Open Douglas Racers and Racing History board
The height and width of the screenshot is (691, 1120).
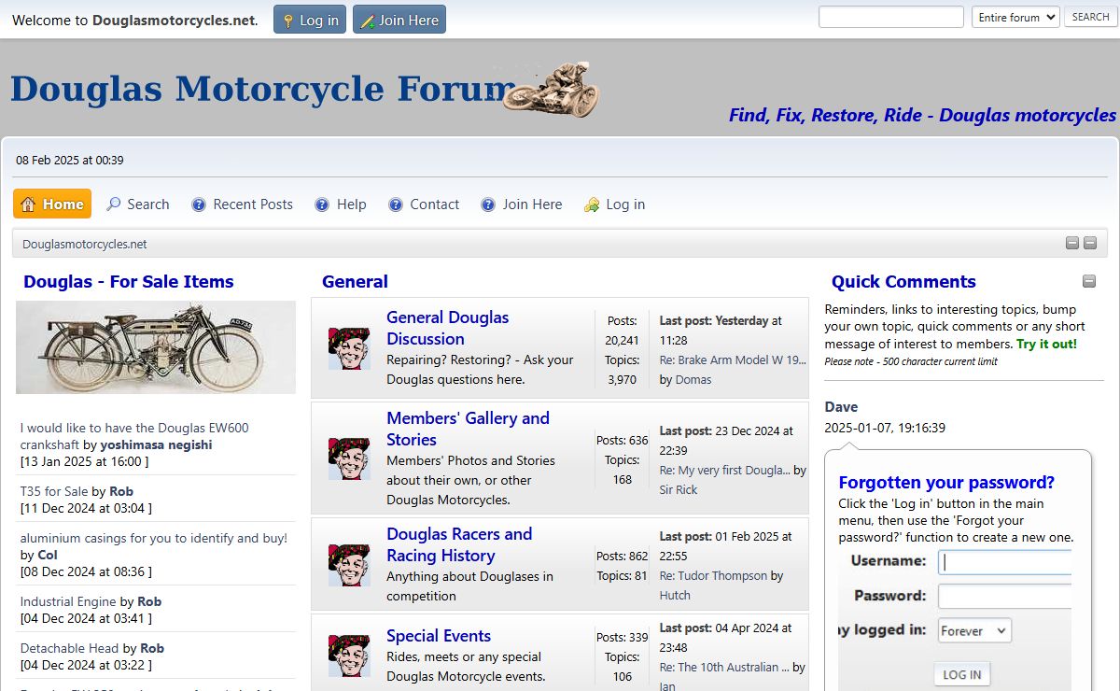459,544
